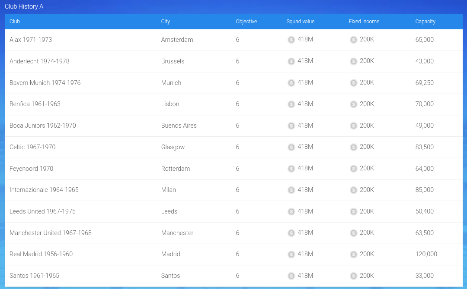Click the 83,500 capacity value
The width and height of the screenshot is (467, 289).
coord(425,147)
